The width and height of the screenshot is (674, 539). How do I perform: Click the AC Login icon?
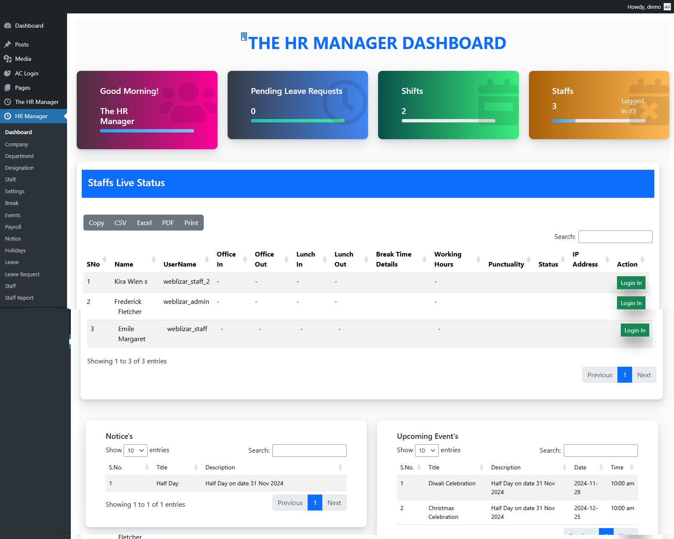pos(8,73)
